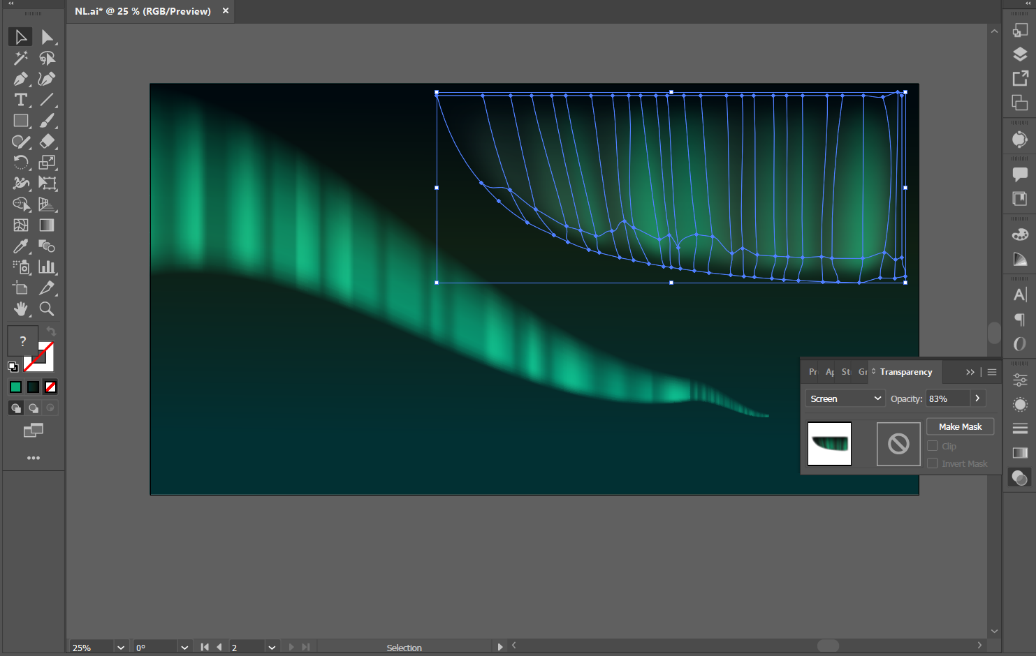This screenshot has width=1036, height=656.
Task: Select the Direct Selection tool
Action: point(47,37)
